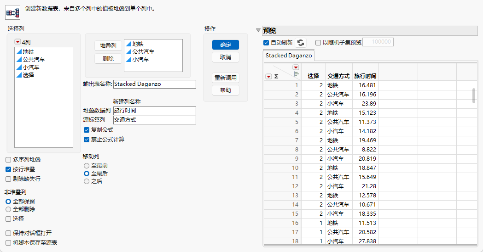The image size is (483, 252).
Task: Click the 删除 button
Action: [108, 59]
